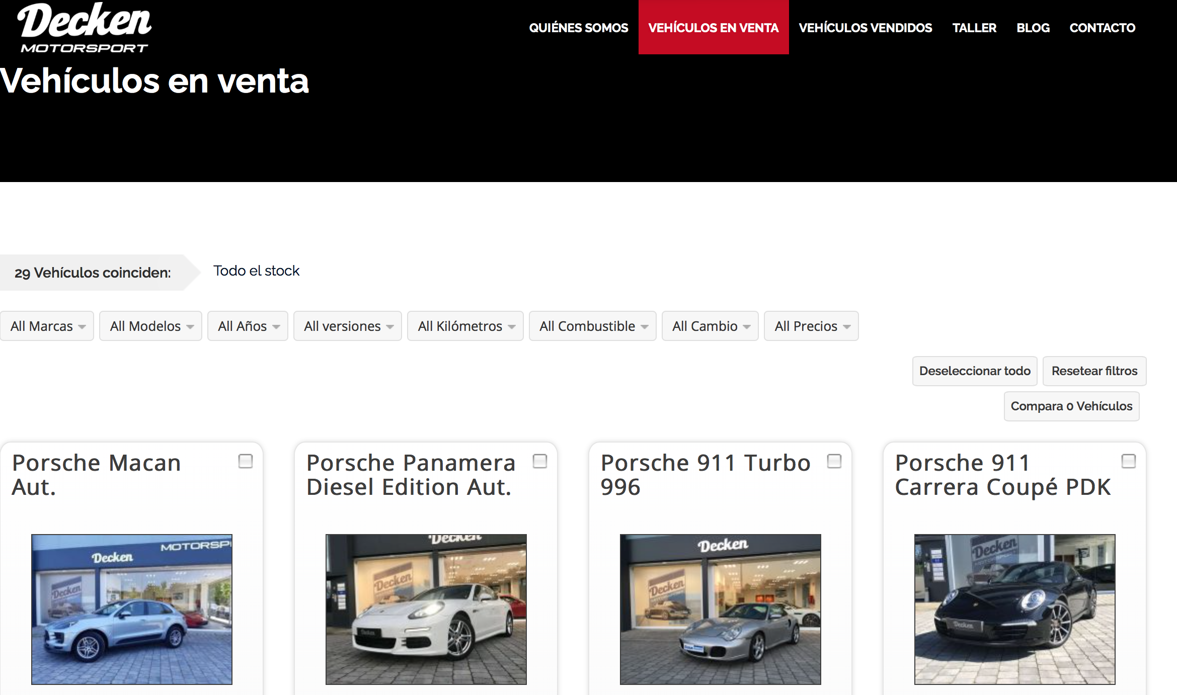
Task: Click the Todo el stock text
Action: click(x=256, y=271)
